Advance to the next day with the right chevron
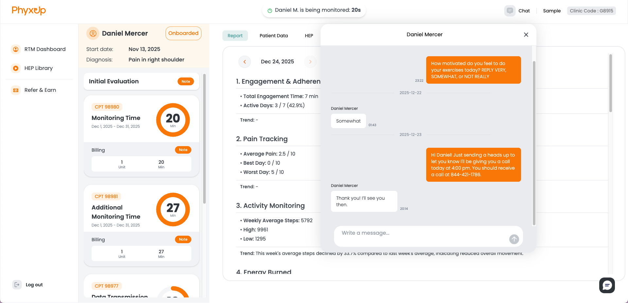This screenshot has width=628, height=303. tap(310, 61)
